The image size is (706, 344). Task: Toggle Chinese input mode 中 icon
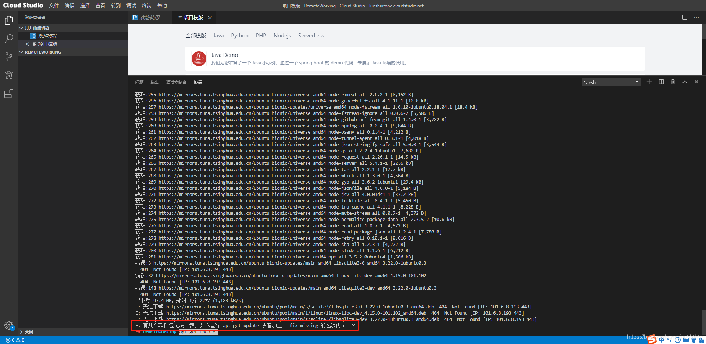click(662, 340)
